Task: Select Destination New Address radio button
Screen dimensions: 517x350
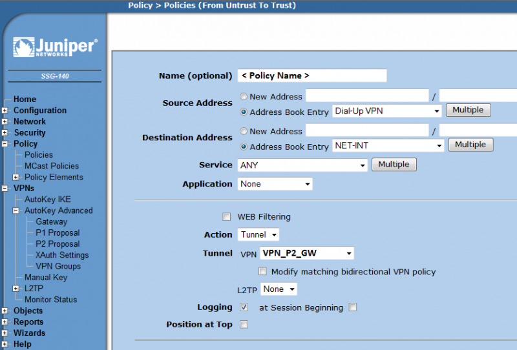Action: 244,131
